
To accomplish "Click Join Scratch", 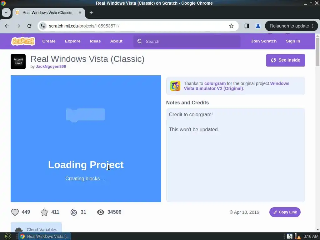I will click(x=264, y=41).
